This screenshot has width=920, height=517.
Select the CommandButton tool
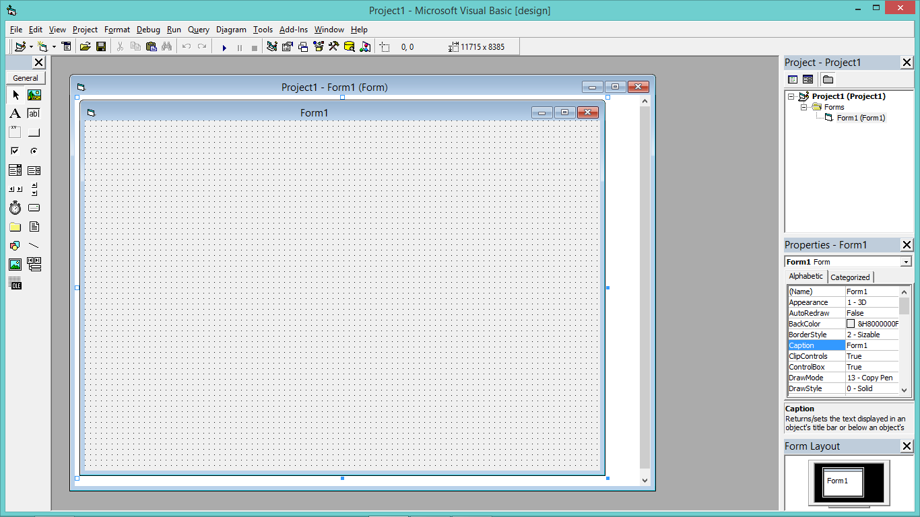(34, 132)
